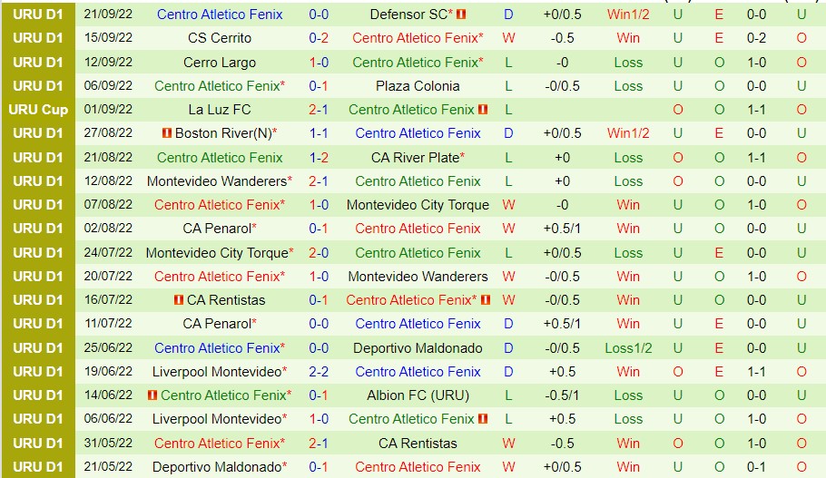Open the Cerro Largo team link
Image resolution: width=826 pixels, height=478 pixels.
click(x=220, y=62)
